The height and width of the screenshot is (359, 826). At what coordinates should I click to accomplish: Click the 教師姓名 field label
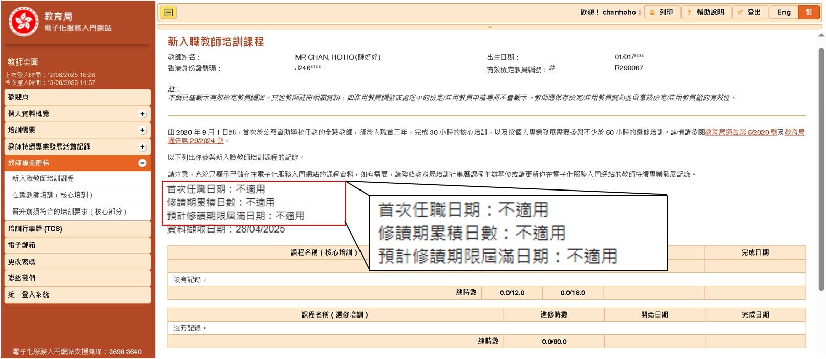pos(184,57)
